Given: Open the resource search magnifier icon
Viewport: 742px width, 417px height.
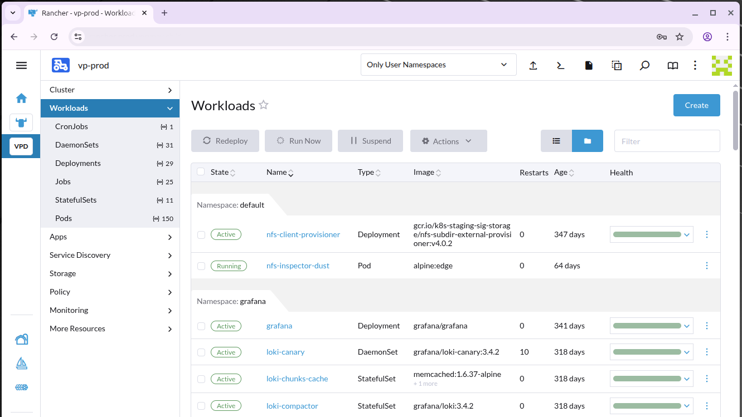Looking at the screenshot, I should (644, 65).
